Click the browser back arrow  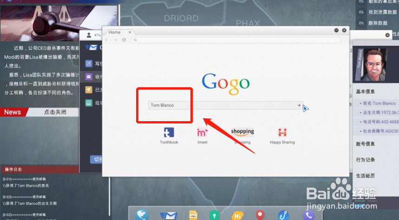(x=107, y=40)
